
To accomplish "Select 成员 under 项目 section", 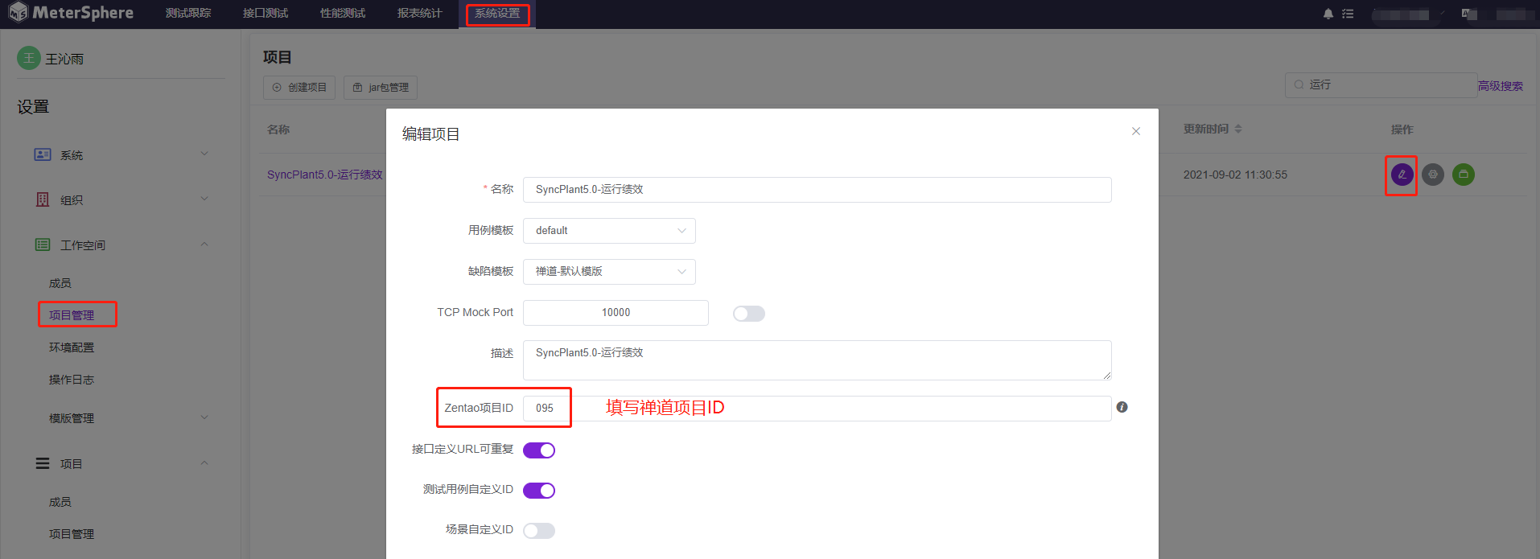I will coord(60,502).
